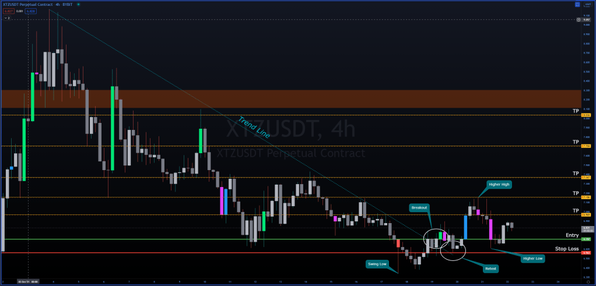Viewport: 596px width, 286px height.
Task: Select the Retest callout label
Action: click(490, 269)
